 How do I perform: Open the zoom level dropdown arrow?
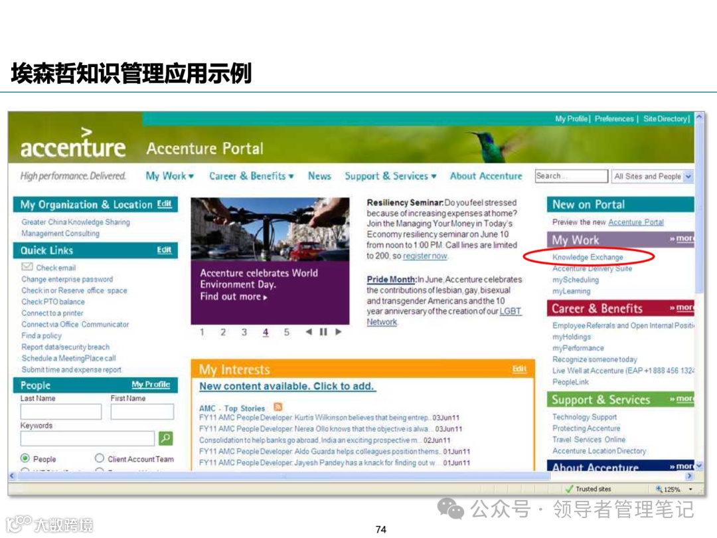(x=690, y=489)
